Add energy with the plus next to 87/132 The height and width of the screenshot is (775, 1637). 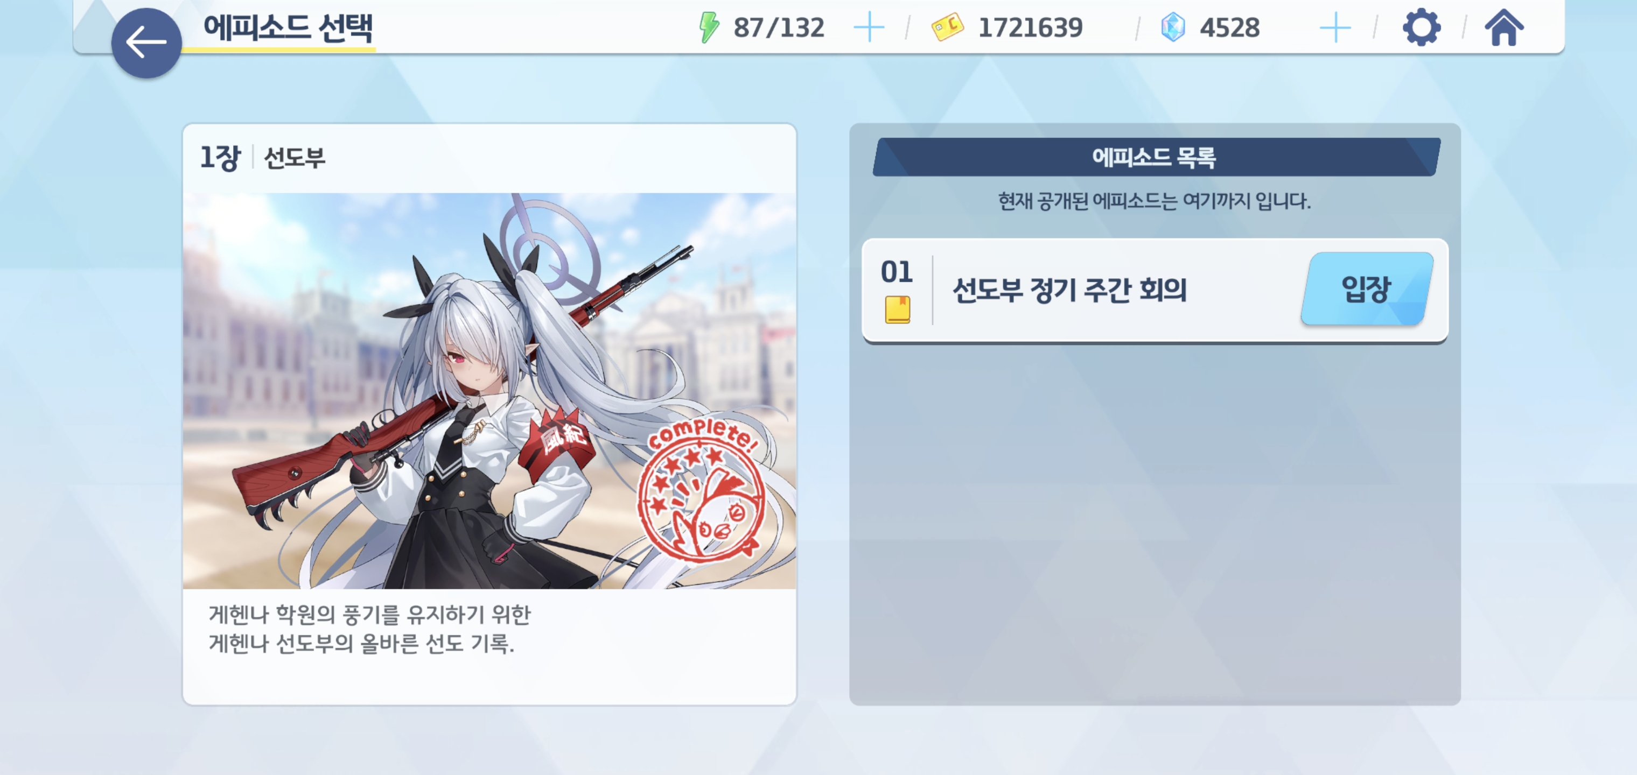point(869,27)
